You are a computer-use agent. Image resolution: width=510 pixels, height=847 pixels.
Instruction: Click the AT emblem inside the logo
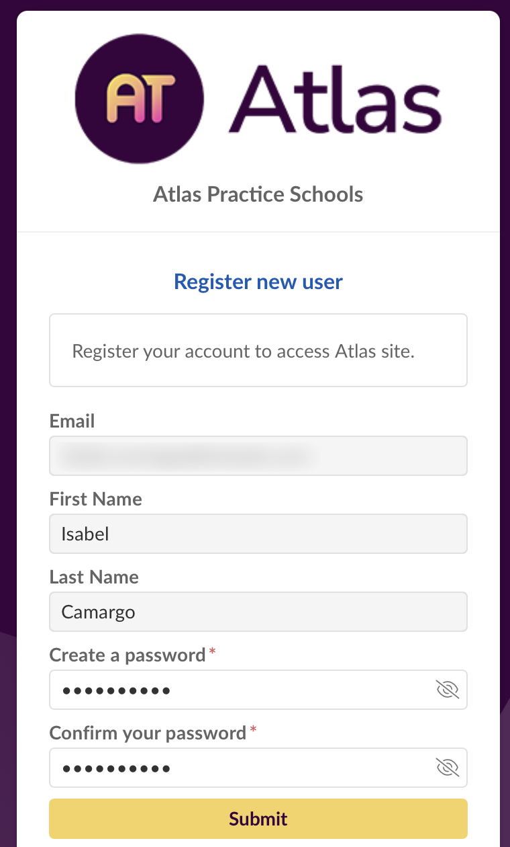point(139,99)
